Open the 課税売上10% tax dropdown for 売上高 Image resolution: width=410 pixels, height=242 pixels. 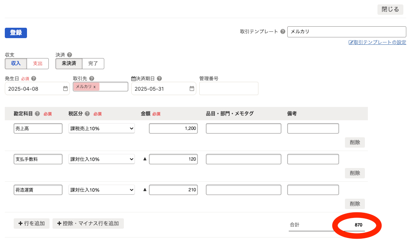coord(101,128)
